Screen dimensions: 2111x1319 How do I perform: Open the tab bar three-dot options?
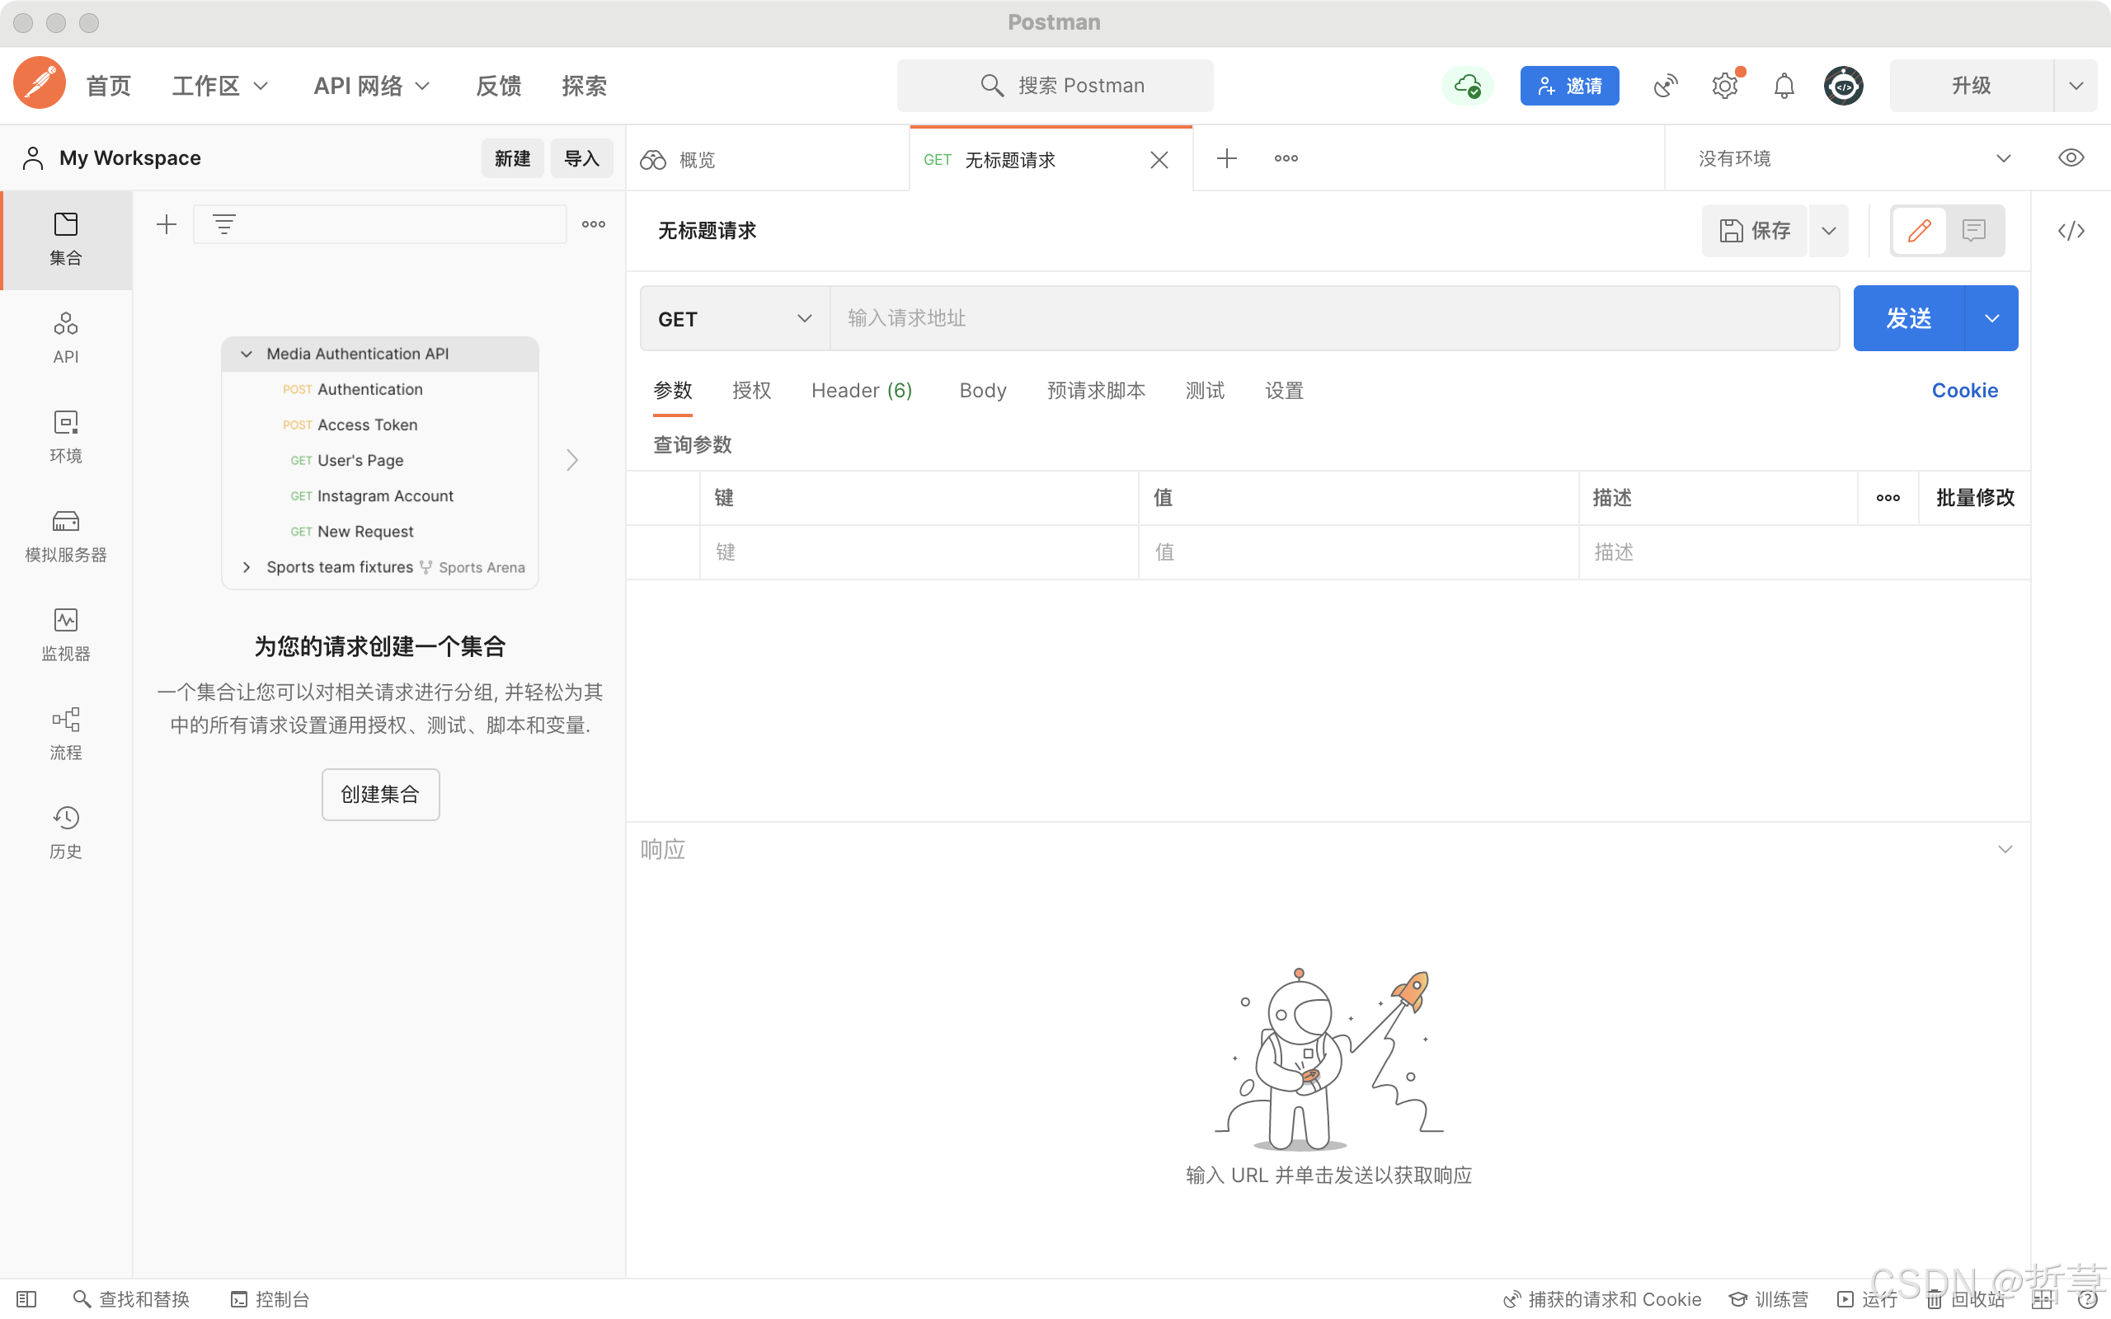(1286, 158)
